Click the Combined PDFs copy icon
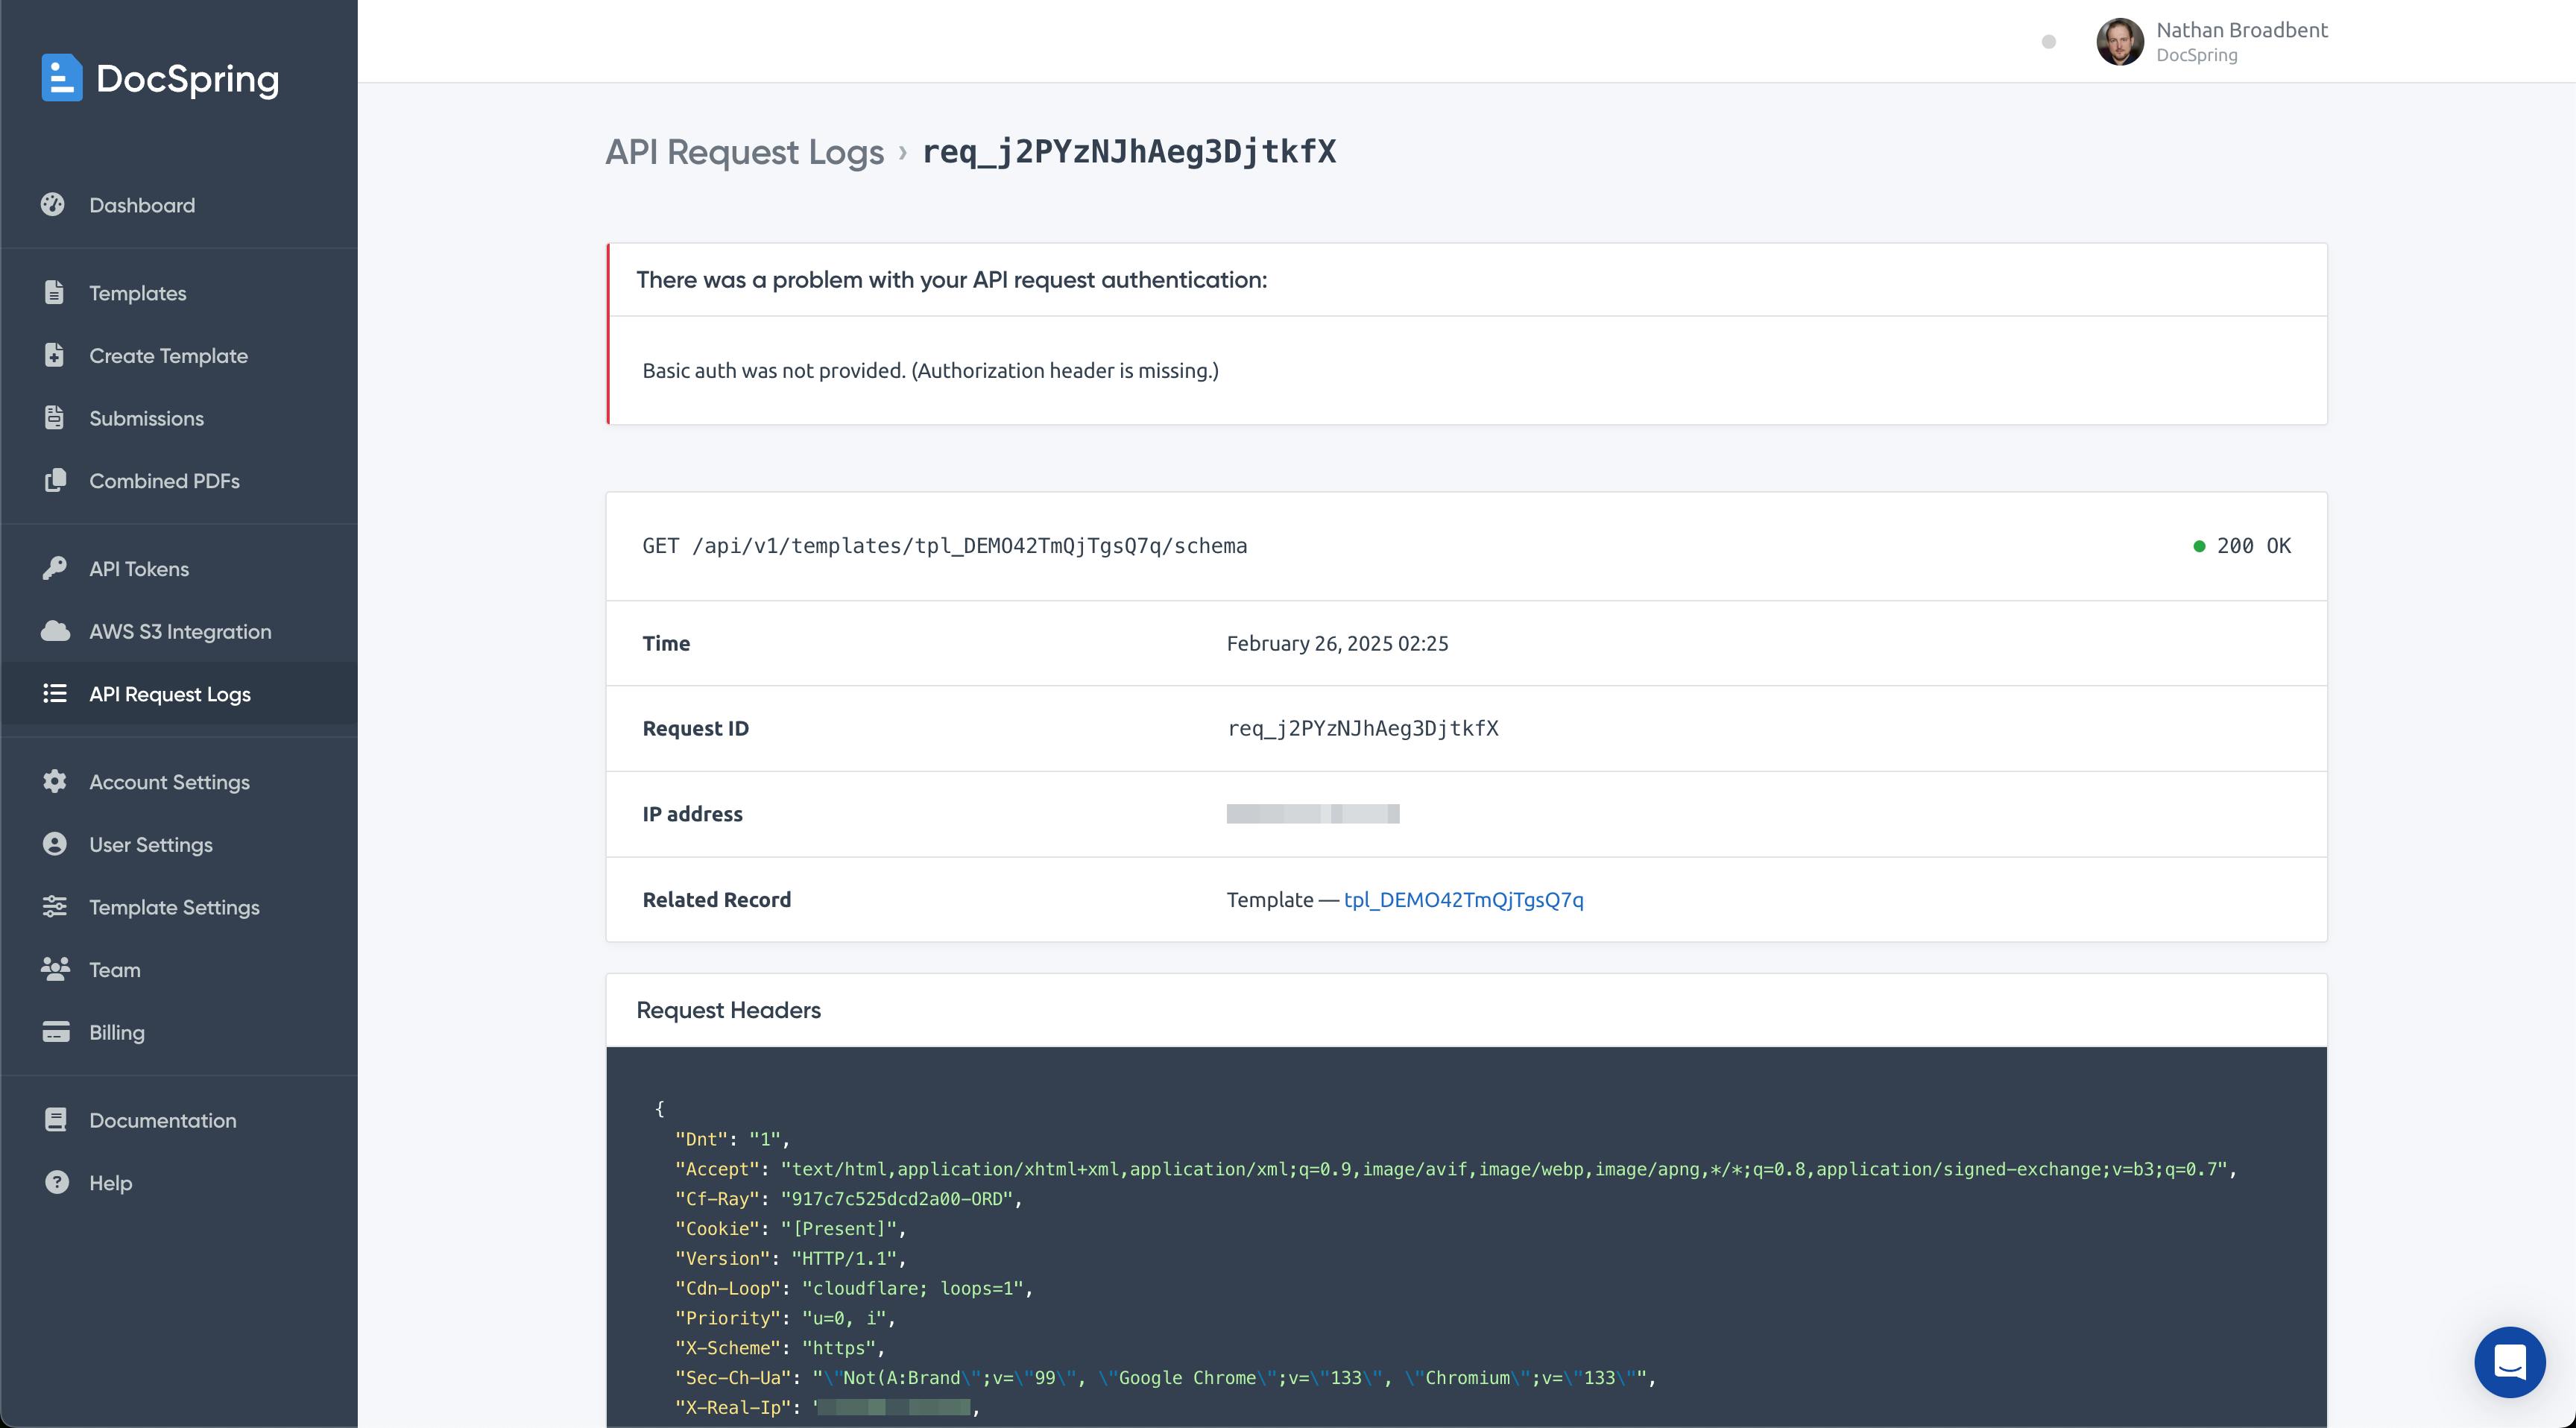Screen dimensions: 2576x1428 pos(55,480)
